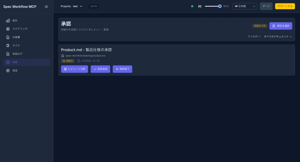Expand the すべてのドキュメント filter dropdown
This screenshot has width=300, height=162.
pyautogui.click(x=277, y=37)
